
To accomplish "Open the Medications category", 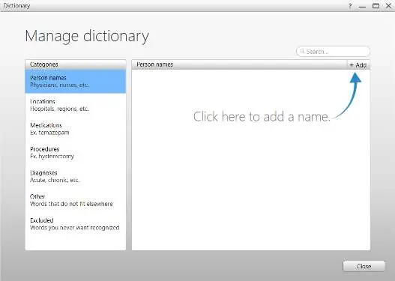I will click(x=75, y=129).
